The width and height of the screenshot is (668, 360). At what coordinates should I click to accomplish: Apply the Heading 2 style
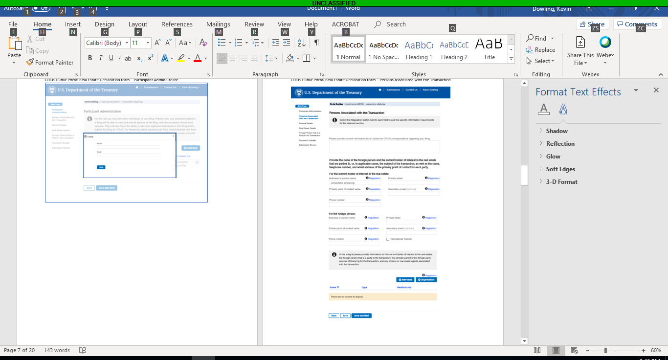point(454,49)
